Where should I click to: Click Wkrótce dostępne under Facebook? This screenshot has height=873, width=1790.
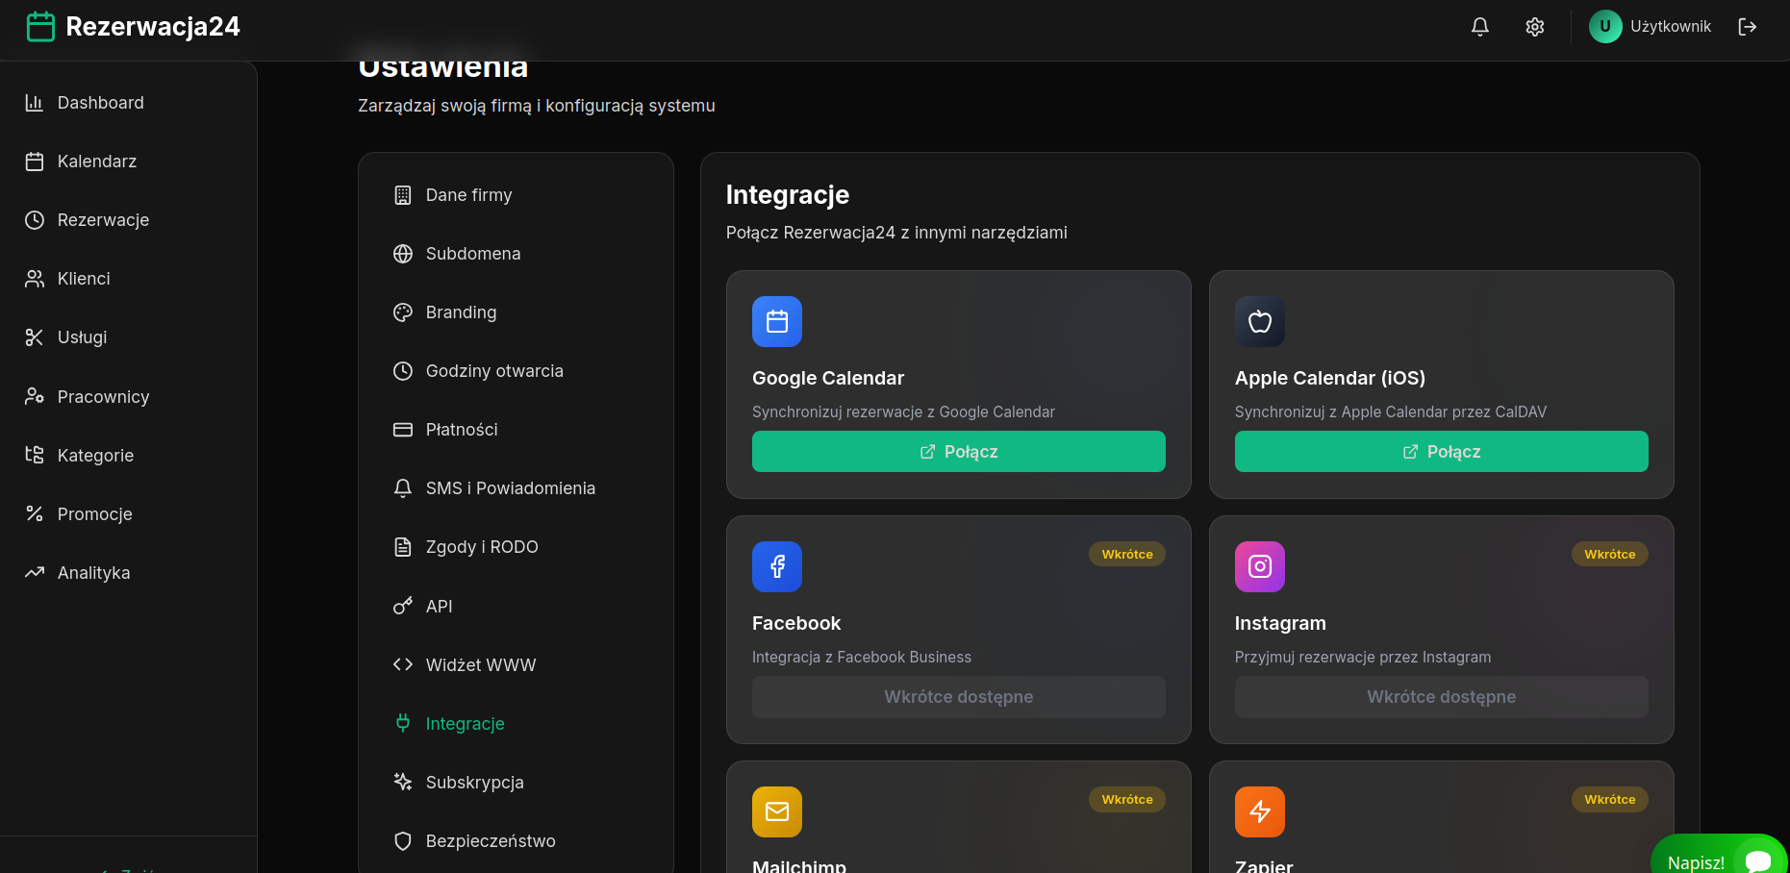pyautogui.click(x=958, y=696)
